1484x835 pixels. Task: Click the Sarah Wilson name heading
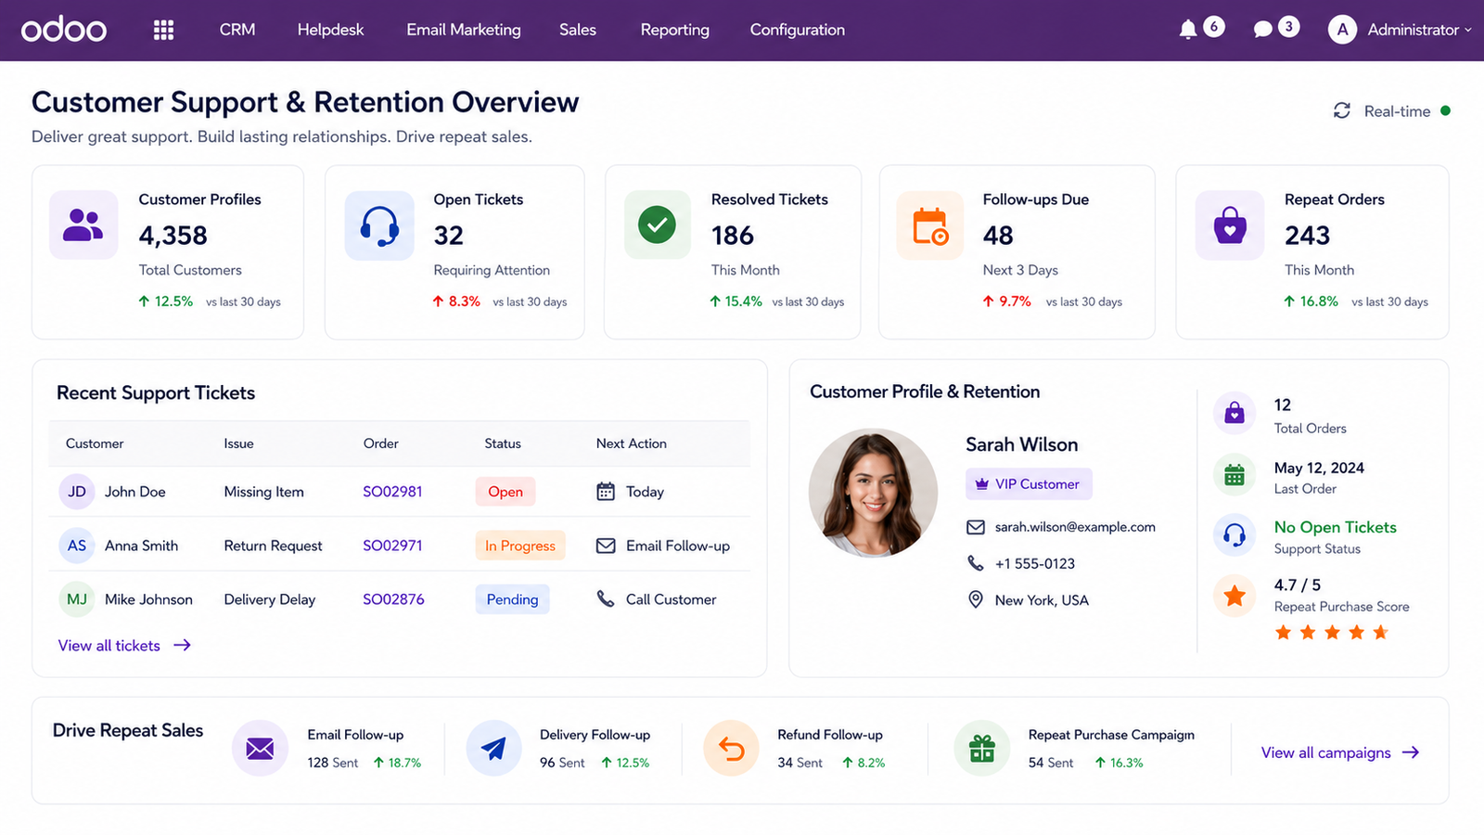pyautogui.click(x=1021, y=444)
